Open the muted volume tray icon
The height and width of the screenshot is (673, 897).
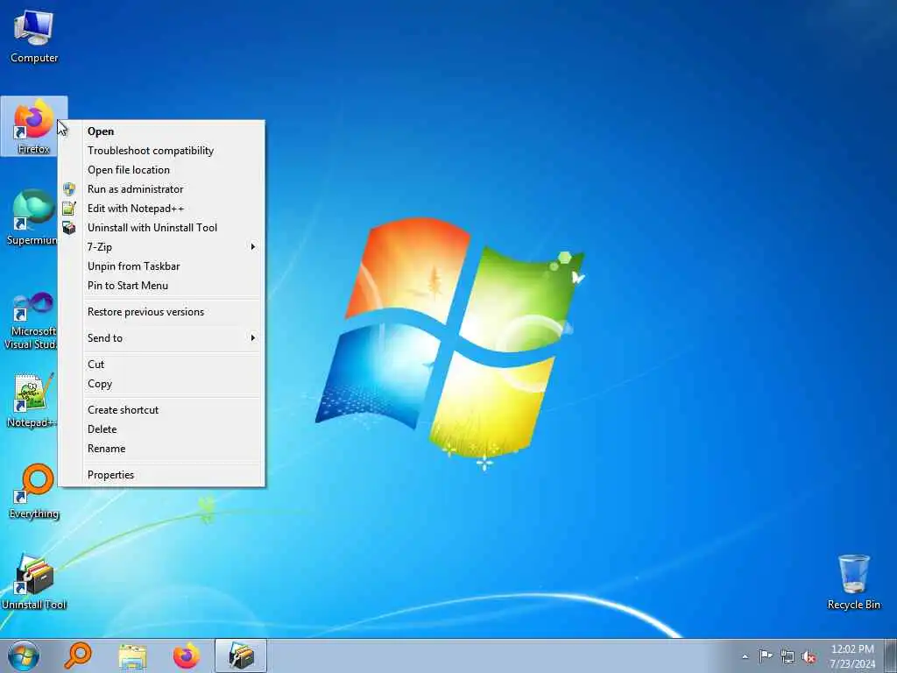(x=809, y=656)
